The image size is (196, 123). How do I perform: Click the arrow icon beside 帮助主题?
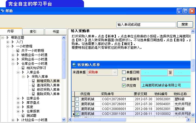click(8, 38)
